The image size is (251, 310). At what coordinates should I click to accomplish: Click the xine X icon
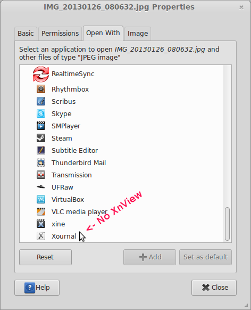[41, 224]
